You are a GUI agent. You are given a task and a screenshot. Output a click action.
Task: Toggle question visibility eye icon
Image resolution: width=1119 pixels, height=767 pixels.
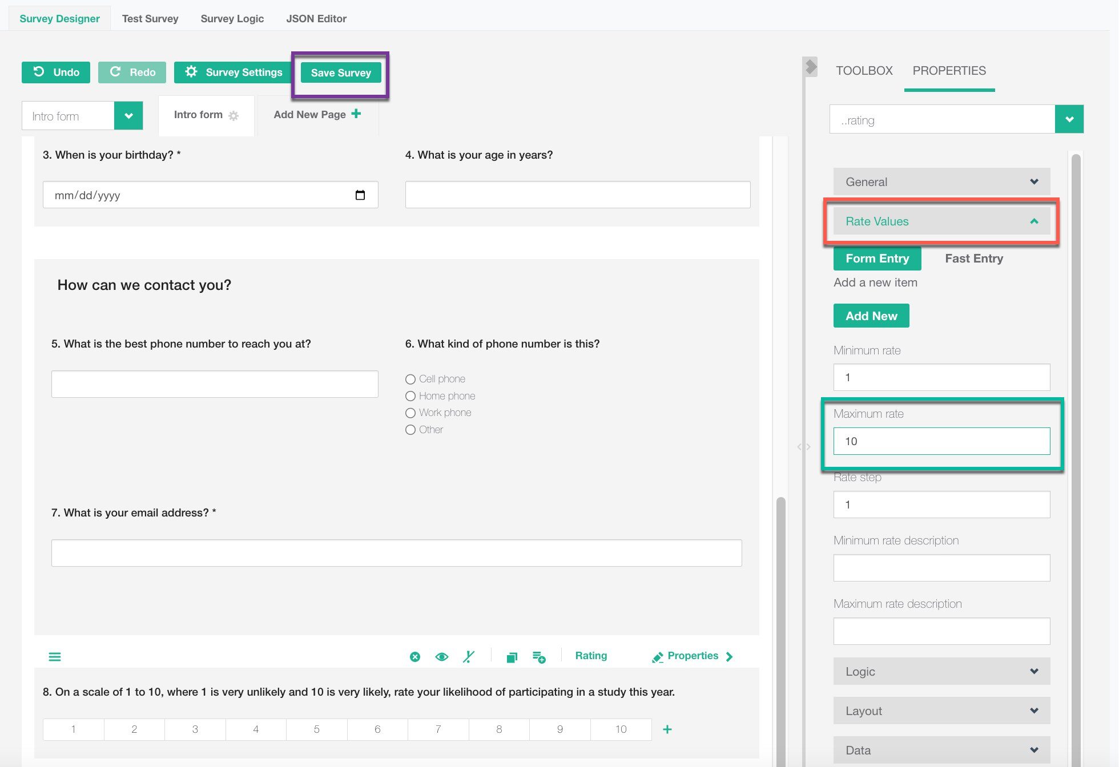pyautogui.click(x=441, y=657)
